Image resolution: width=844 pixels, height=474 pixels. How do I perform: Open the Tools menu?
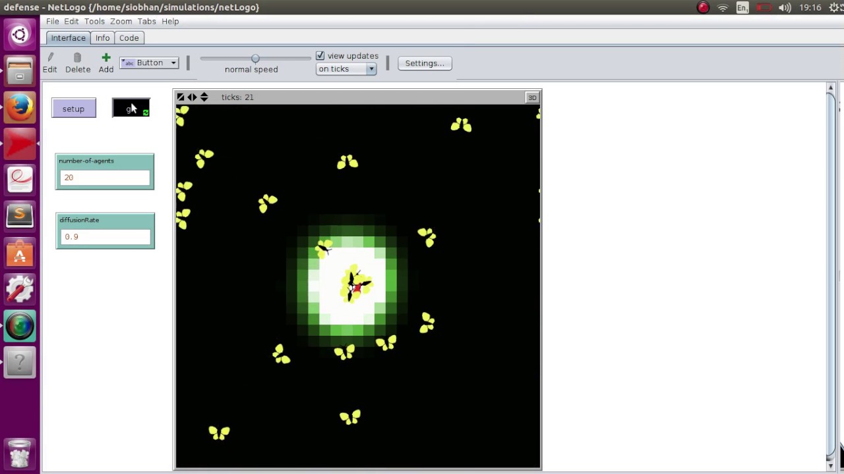tap(94, 21)
